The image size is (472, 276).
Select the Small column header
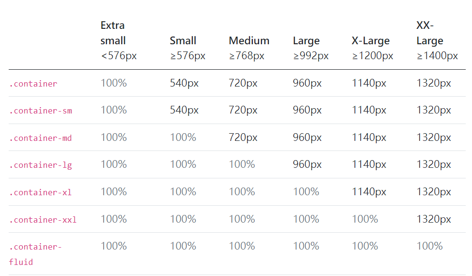(183, 41)
